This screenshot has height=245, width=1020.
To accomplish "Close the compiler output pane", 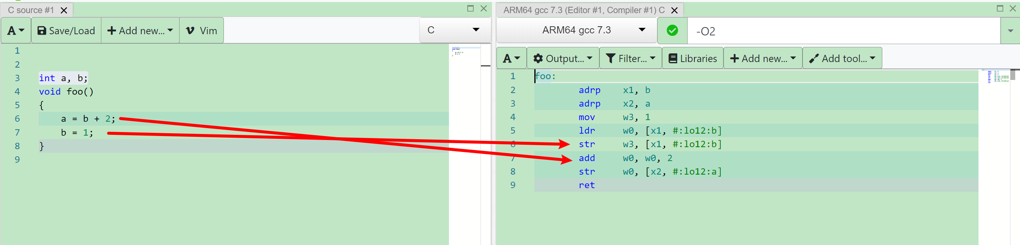I will point(1013,8).
